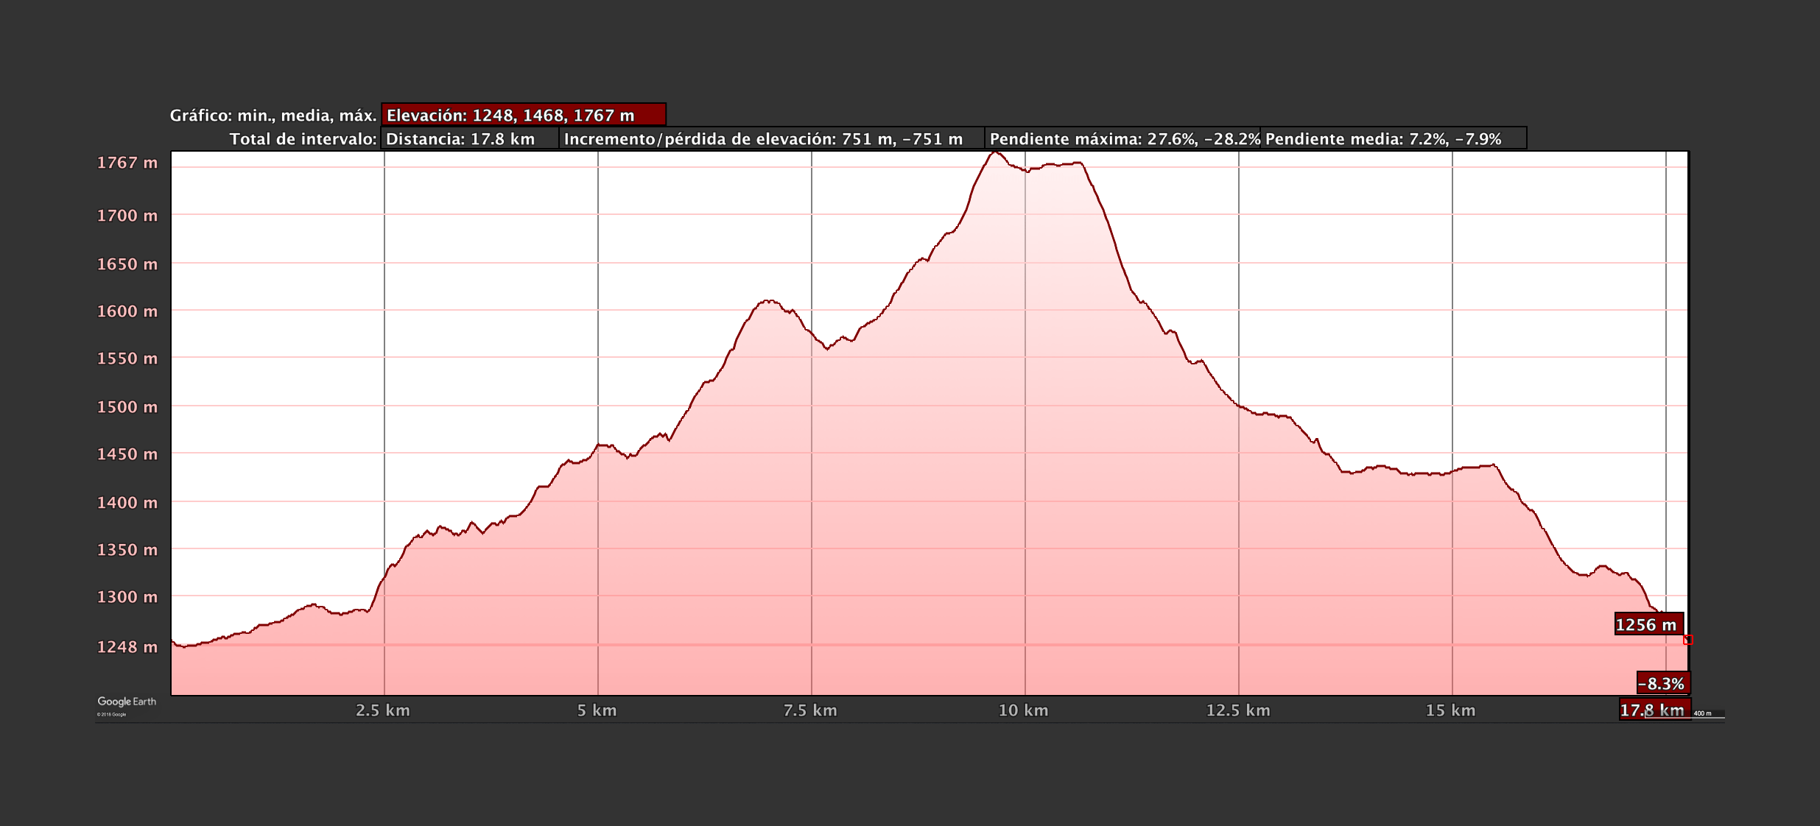The width and height of the screenshot is (1820, 826).
Task: Click the 2.5 km axis label
Action: (383, 710)
